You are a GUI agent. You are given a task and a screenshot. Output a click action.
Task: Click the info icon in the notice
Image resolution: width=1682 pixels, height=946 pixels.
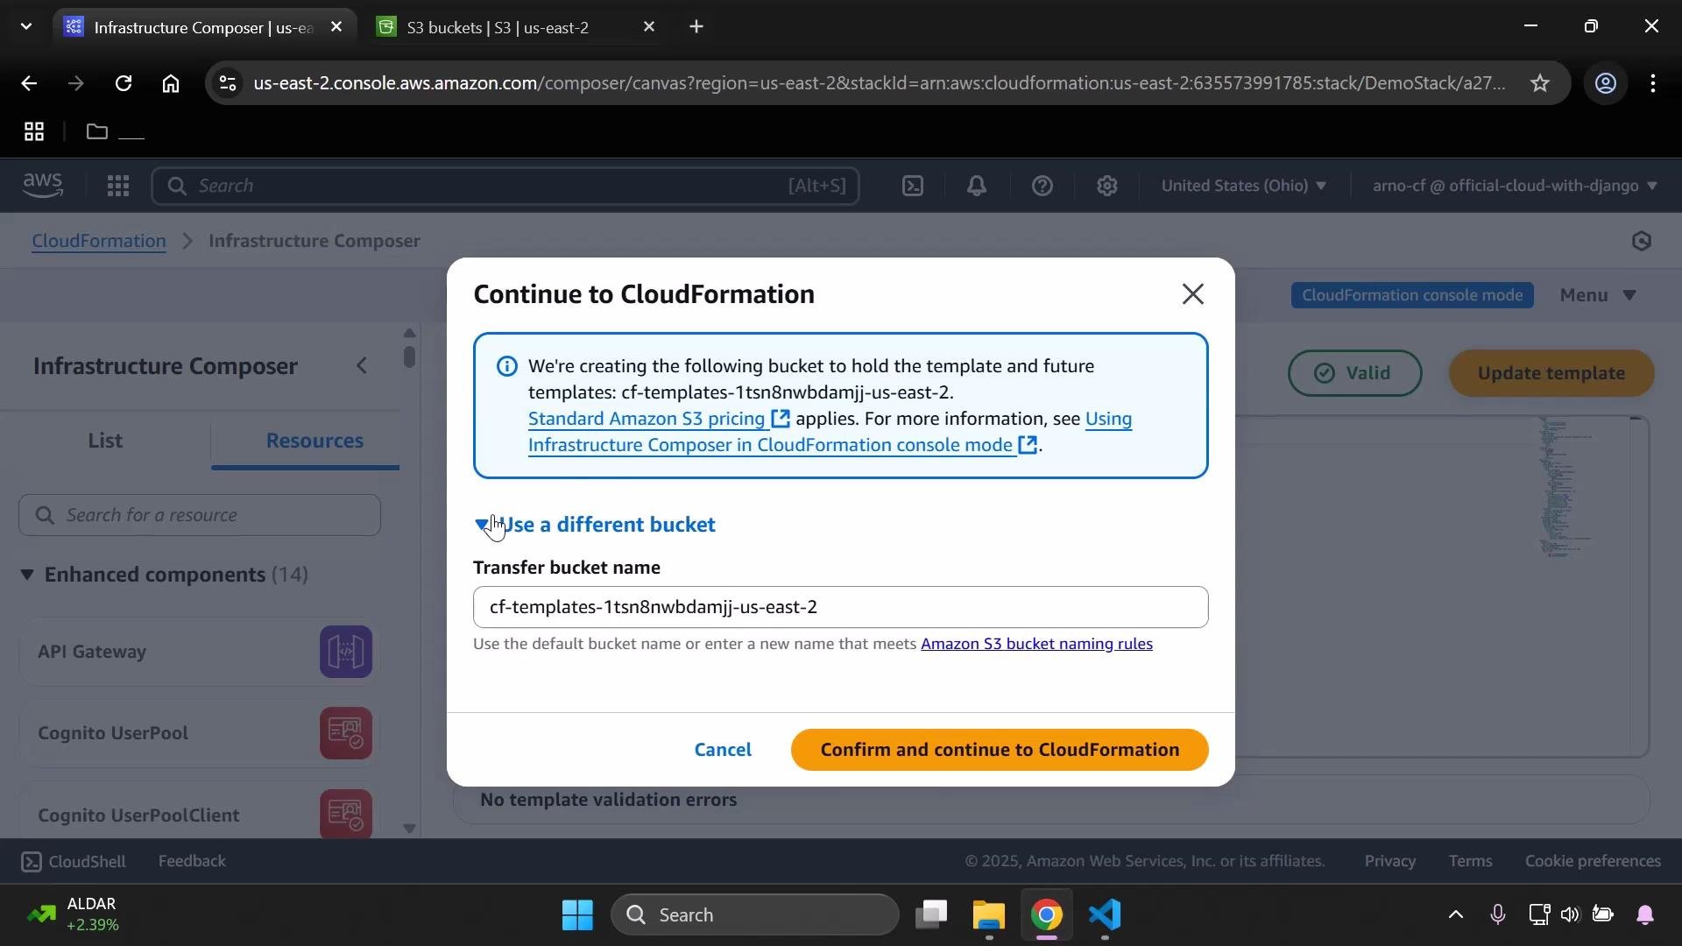506,366
